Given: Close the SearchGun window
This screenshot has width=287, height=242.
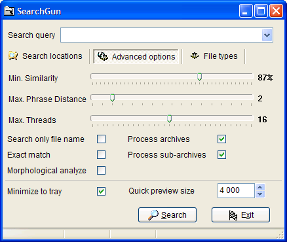Looking at the screenshot, I should click(276, 11).
